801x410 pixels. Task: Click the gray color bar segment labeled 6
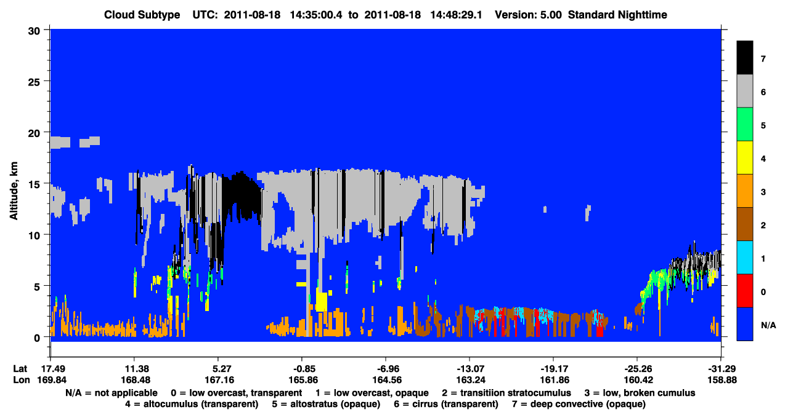745,91
